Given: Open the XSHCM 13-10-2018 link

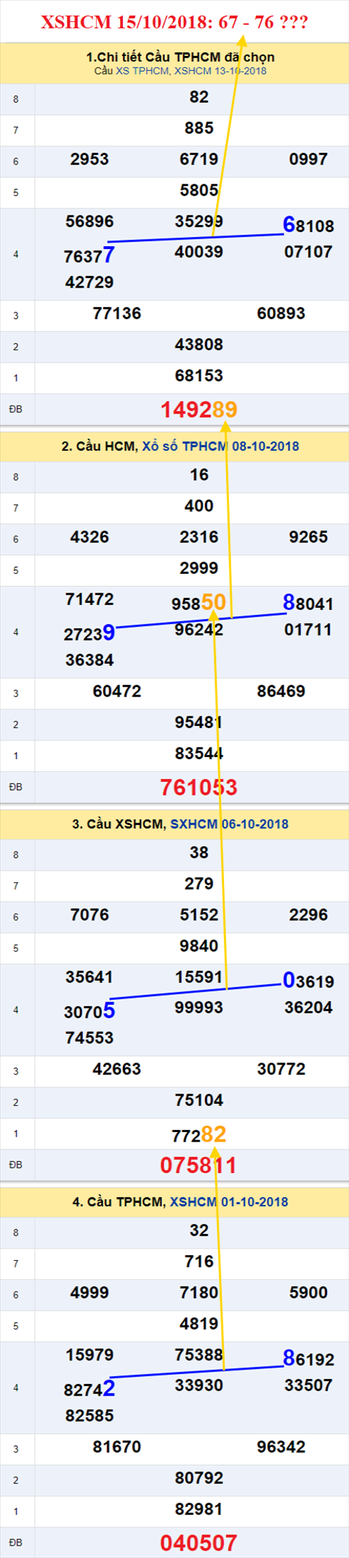Looking at the screenshot, I should [220, 71].
